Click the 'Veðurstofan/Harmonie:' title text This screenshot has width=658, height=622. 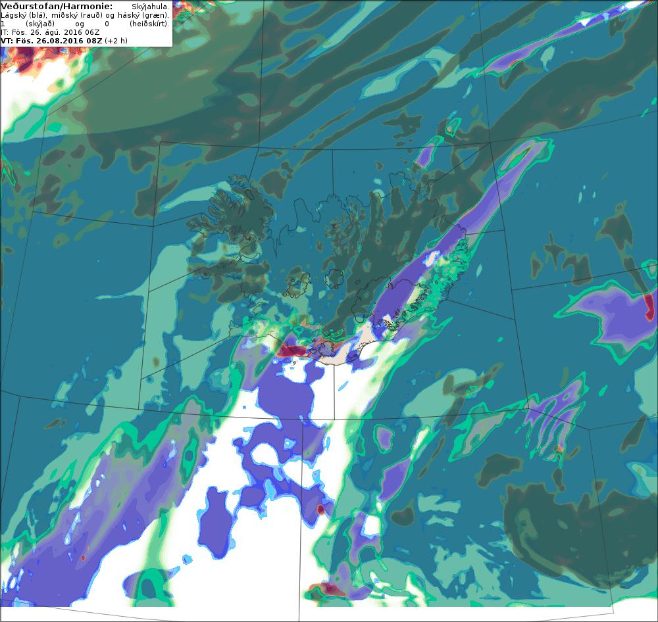(x=57, y=7)
